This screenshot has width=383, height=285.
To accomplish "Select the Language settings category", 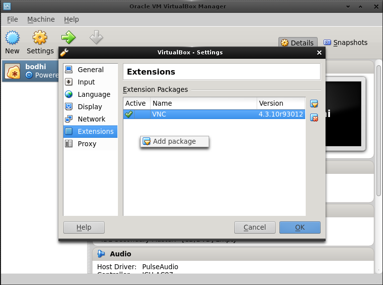I will 90,94.
